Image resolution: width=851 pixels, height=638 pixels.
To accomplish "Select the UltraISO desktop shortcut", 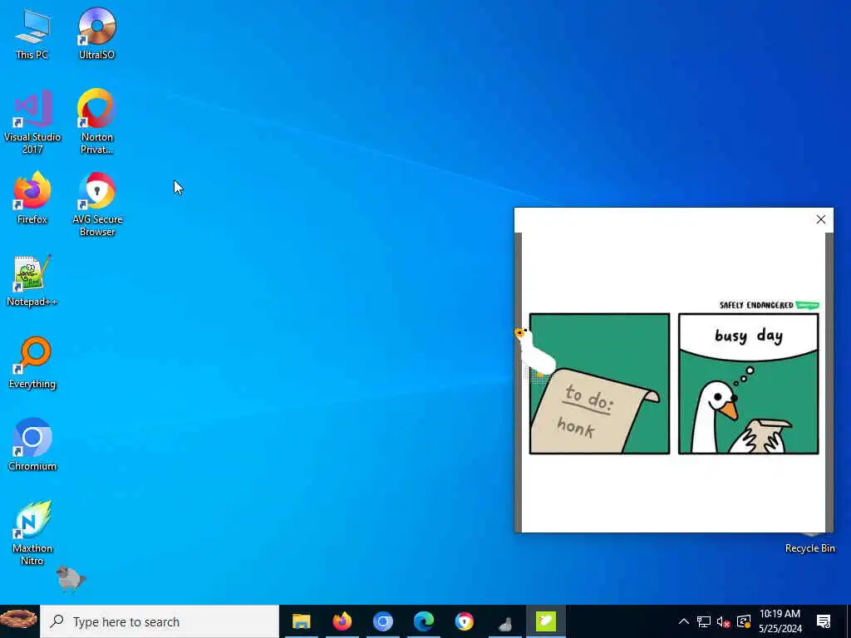I will click(96, 33).
